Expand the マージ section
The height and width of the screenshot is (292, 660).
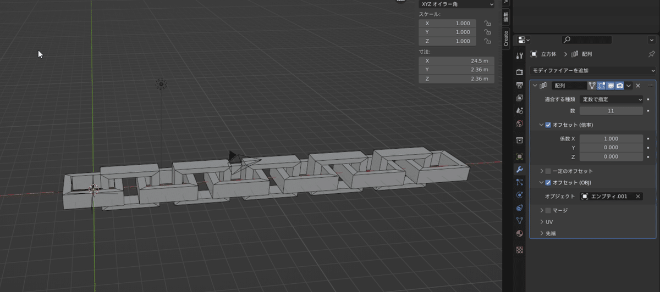(542, 210)
